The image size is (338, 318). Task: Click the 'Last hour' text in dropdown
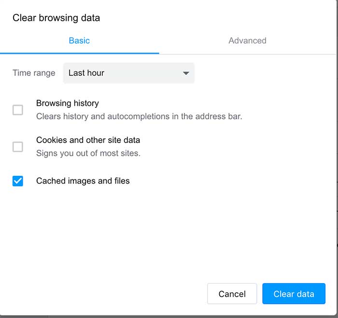[x=86, y=73]
